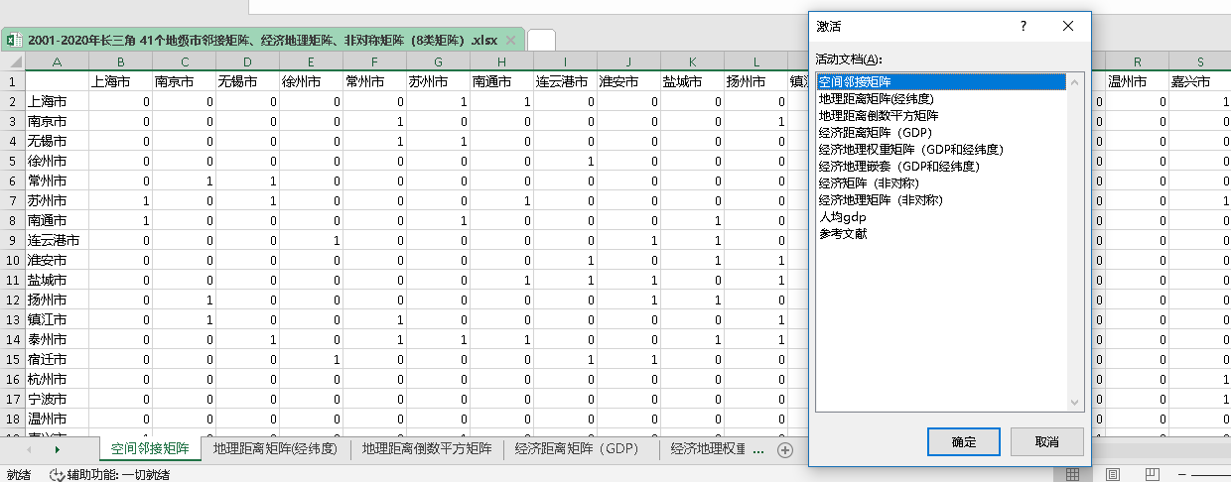Screen dimensions: 1231x482
Task: Select 经济距离矩阵（GDP）in the dialog list
Action: click(940, 133)
